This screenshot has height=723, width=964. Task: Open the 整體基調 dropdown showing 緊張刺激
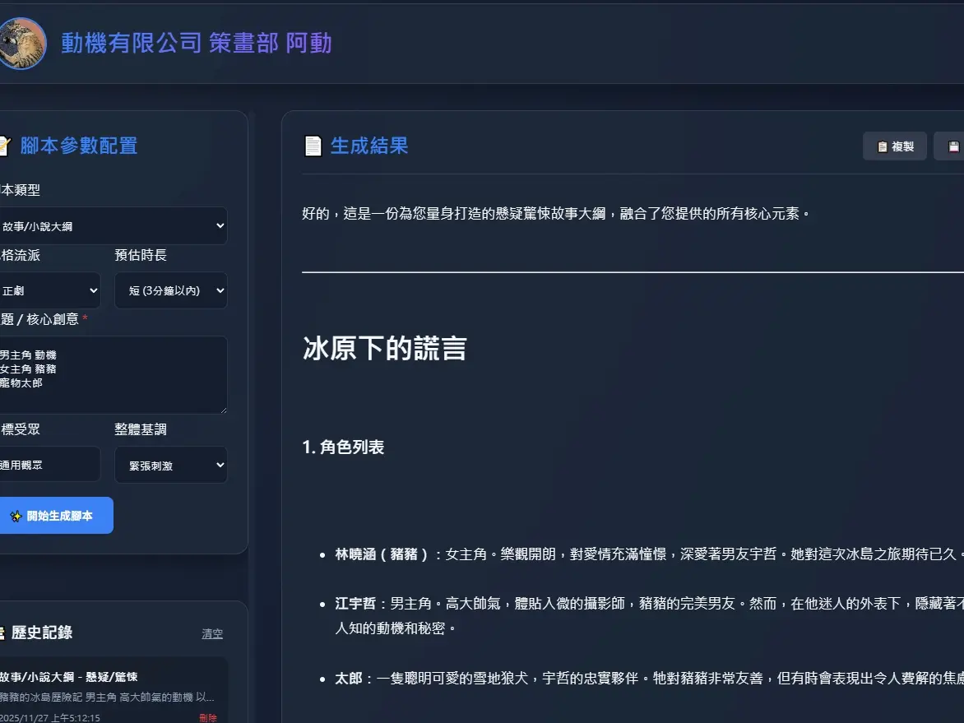pos(170,465)
